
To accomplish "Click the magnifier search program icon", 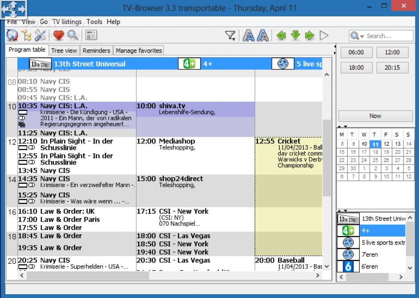I will 72,35.
